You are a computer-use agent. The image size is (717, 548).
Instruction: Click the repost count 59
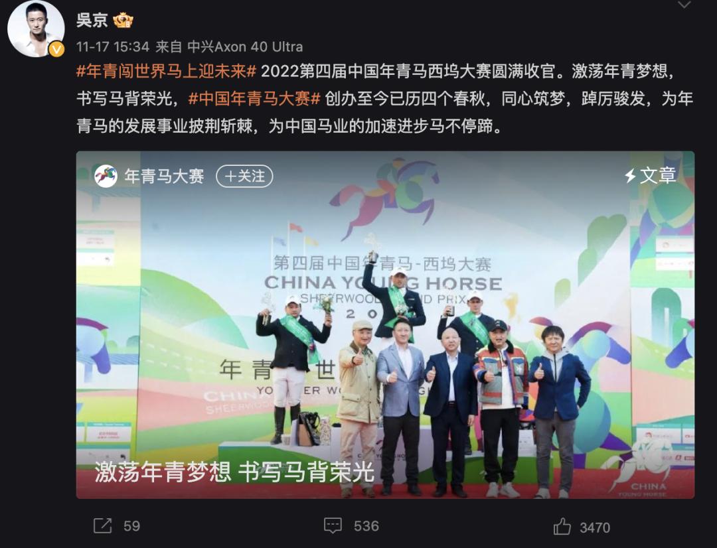point(131,526)
